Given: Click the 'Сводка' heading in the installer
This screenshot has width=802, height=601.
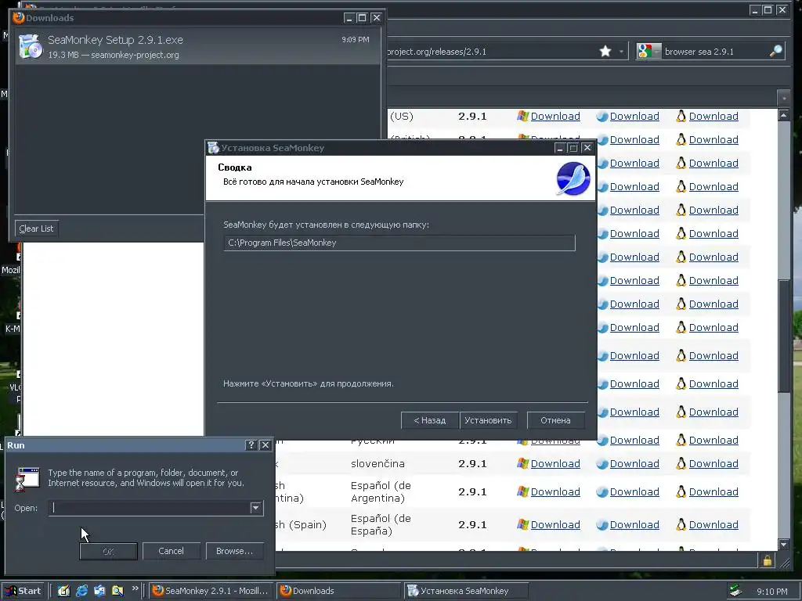Looking at the screenshot, I should click(235, 167).
